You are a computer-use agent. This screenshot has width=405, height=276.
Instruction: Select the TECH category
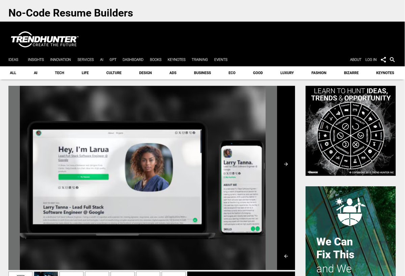59,73
